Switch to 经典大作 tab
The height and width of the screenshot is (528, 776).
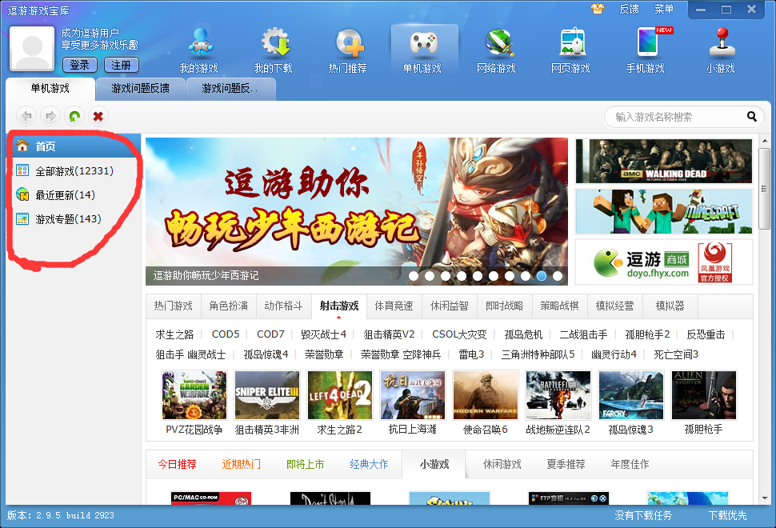[369, 464]
